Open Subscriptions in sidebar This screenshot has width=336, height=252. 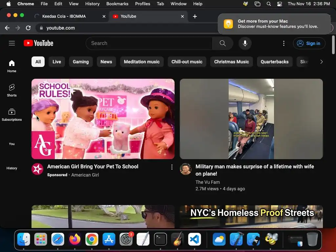pyautogui.click(x=12, y=115)
